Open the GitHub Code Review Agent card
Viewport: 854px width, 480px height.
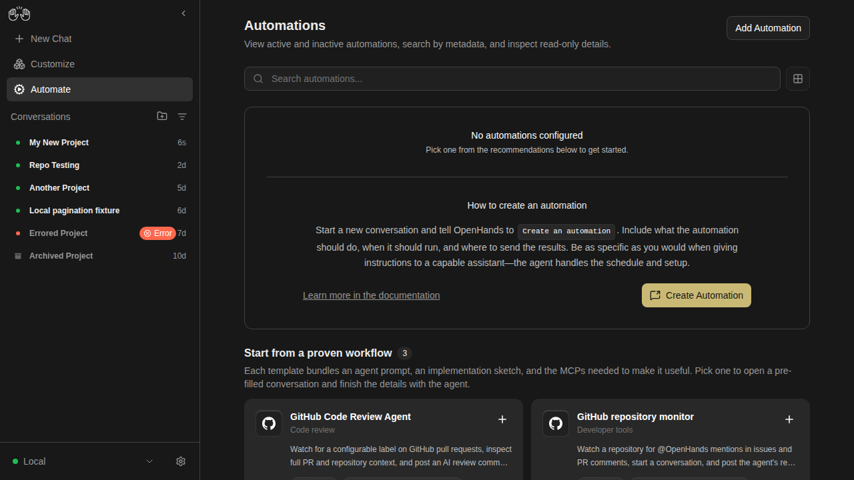pos(384,439)
